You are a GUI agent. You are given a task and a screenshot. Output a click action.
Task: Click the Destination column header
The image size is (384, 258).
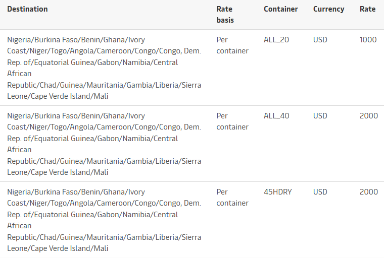click(27, 9)
